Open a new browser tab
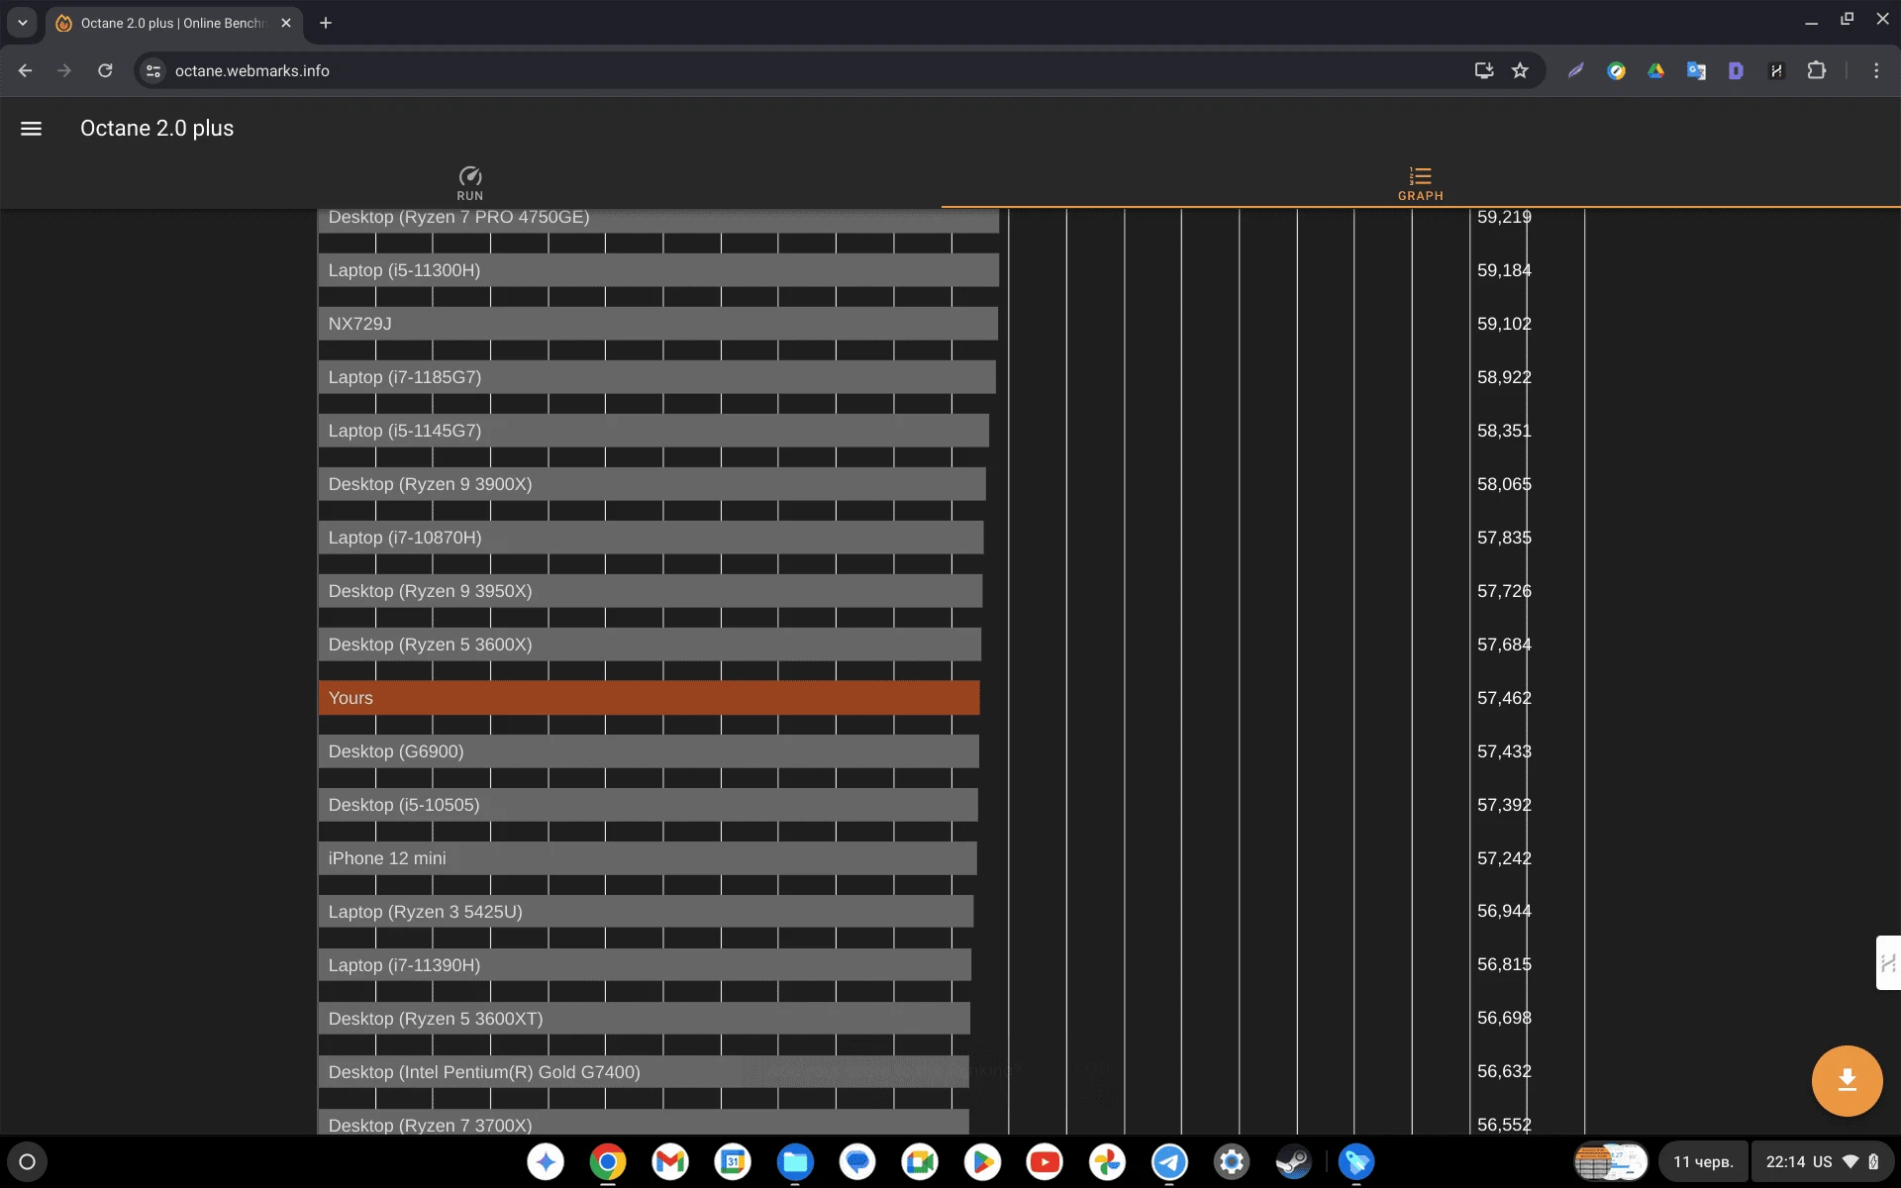 point(326,23)
